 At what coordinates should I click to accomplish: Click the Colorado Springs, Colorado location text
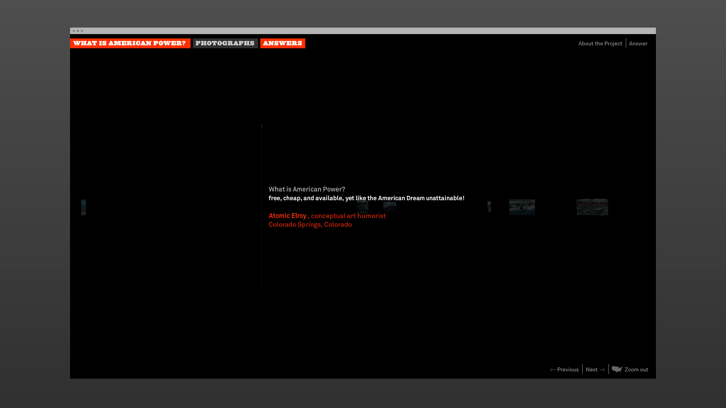(x=310, y=224)
